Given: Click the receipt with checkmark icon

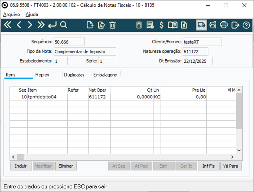Looking at the screenshot, I should click(150, 25).
